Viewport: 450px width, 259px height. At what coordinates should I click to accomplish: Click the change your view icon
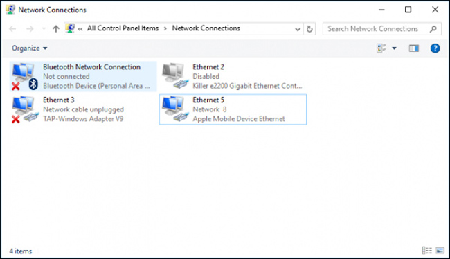coord(381,48)
